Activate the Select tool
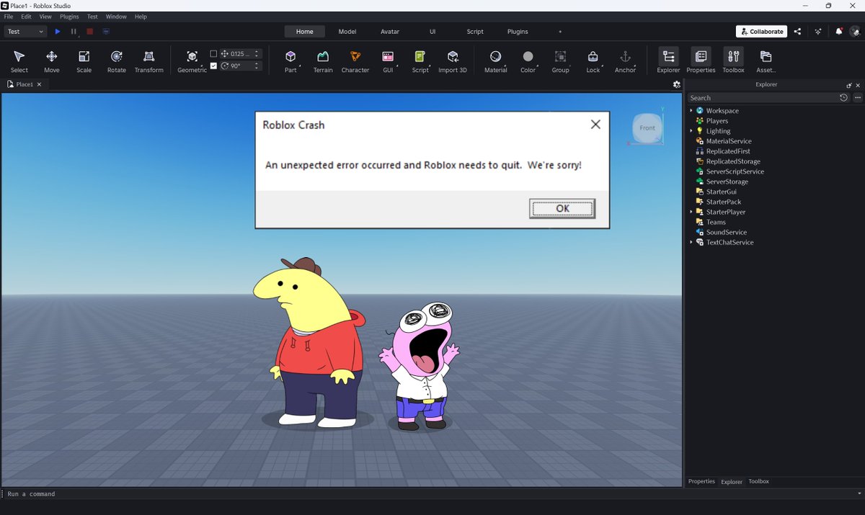This screenshot has height=515, width=865. 19,61
